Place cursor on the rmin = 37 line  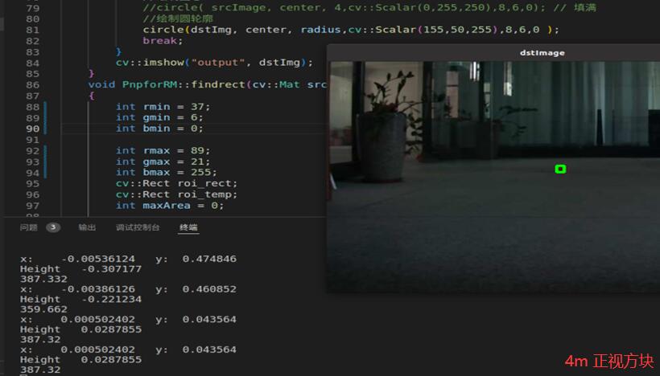pyautogui.click(x=162, y=107)
